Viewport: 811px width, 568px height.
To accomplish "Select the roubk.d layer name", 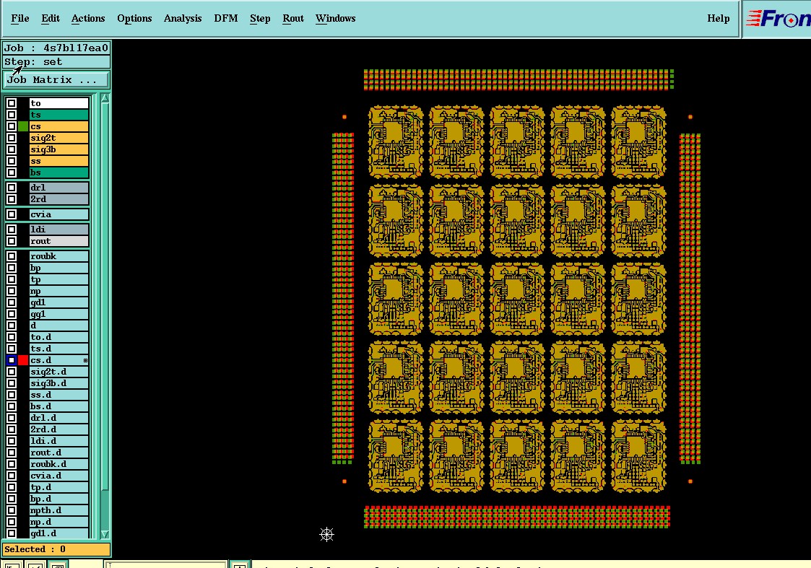I will [x=59, y=464].
